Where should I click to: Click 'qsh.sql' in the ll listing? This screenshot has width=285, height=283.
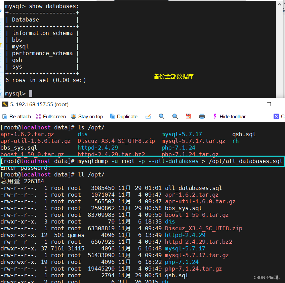tap(177, 275)
